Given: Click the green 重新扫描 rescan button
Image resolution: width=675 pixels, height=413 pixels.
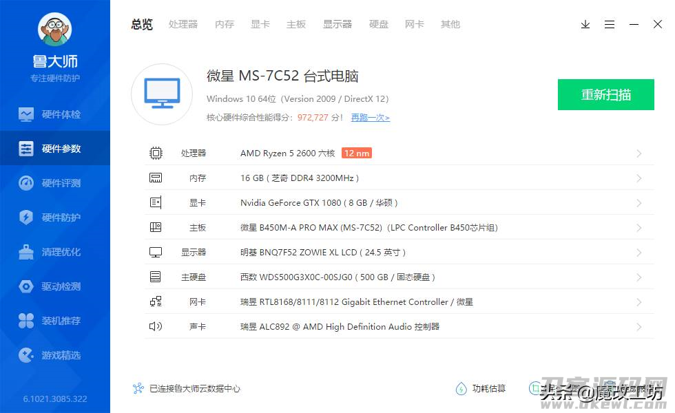Looking at the screenshot, I should 605,95.
